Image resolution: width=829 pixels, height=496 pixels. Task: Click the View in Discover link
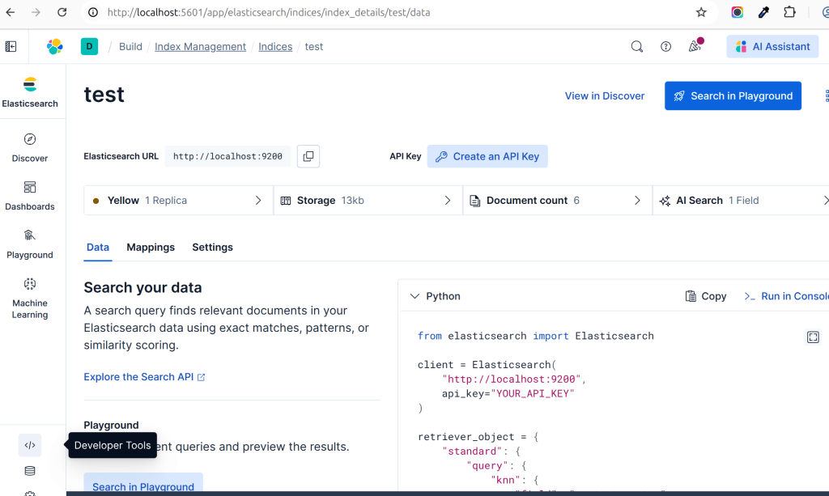click(x=605, y=95)
